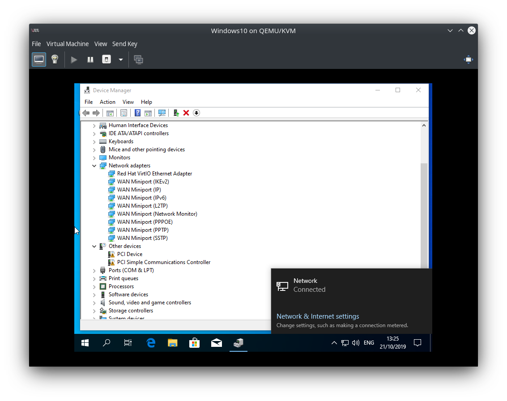Click the blue Help question mark icon
507x401 pixels.
click(137, 113)
